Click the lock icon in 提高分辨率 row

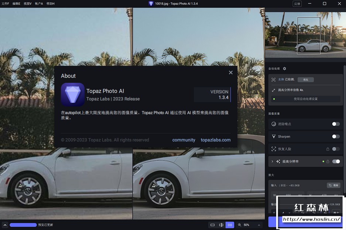(x=328, y=162)
